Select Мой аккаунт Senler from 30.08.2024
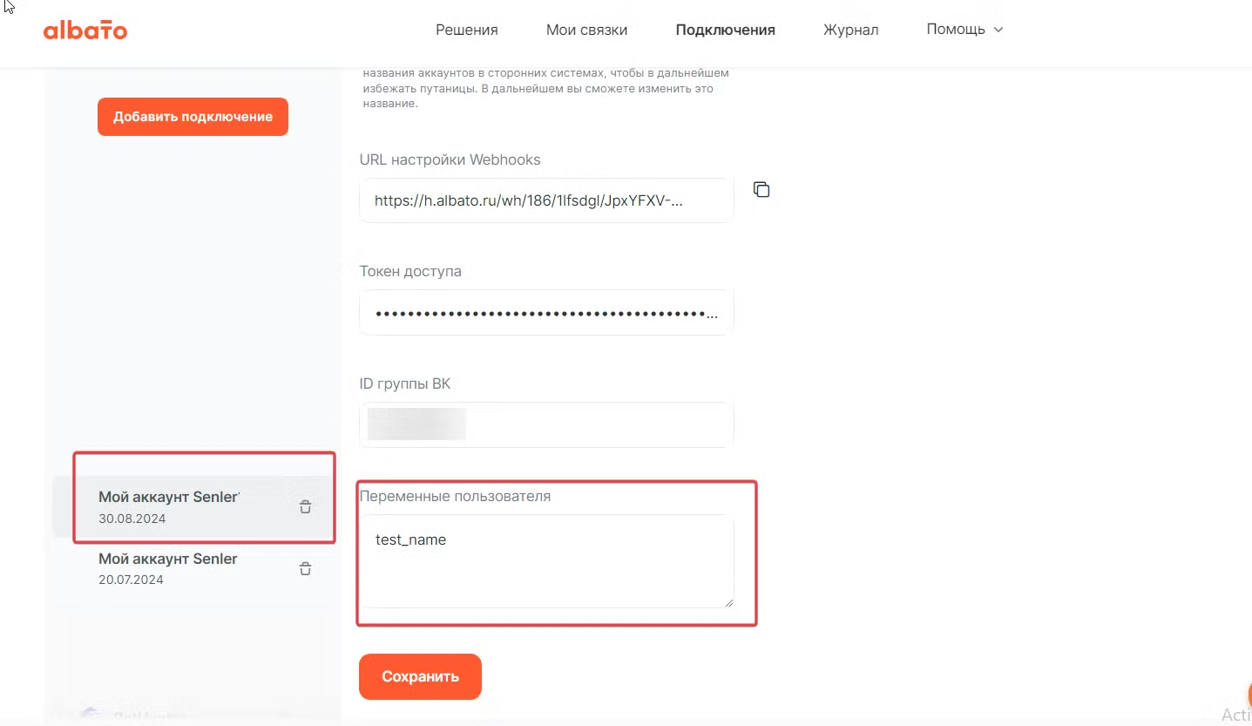Viewport: 1252px width, 726px height. 168,506
